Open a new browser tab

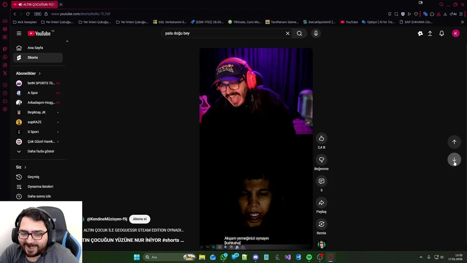point(61,4)
